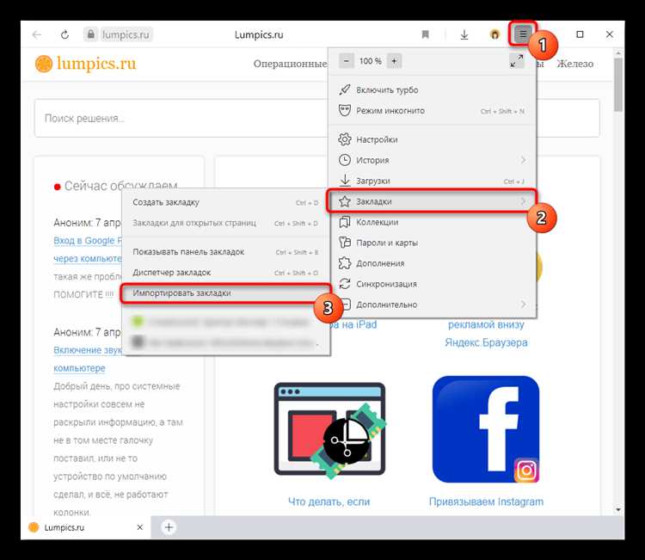The height and width of the screenshot is (560, 645).
Task: Click the lumpics.ru address bar domain
Action: (126, 34)
